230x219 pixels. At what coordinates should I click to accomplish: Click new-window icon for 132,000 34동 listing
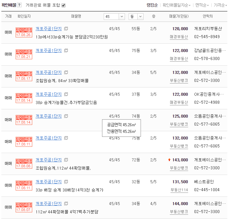click(x=66, y=72)
